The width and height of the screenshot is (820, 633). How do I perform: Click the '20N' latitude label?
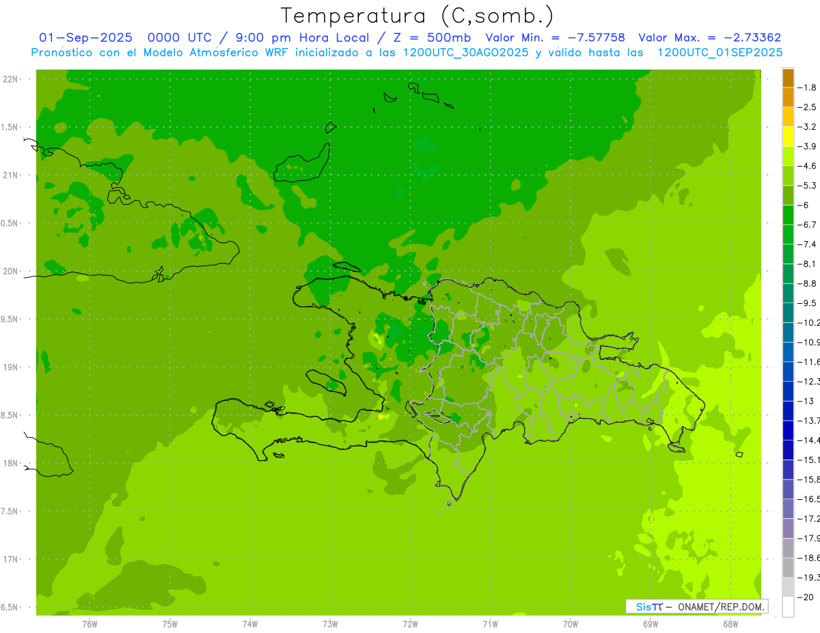[10, 271]
